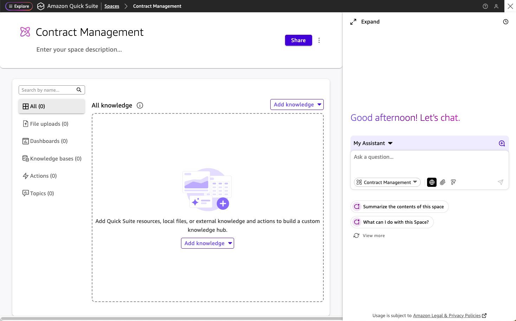Click the Share button
516x321 pixels.
point(298,40)
